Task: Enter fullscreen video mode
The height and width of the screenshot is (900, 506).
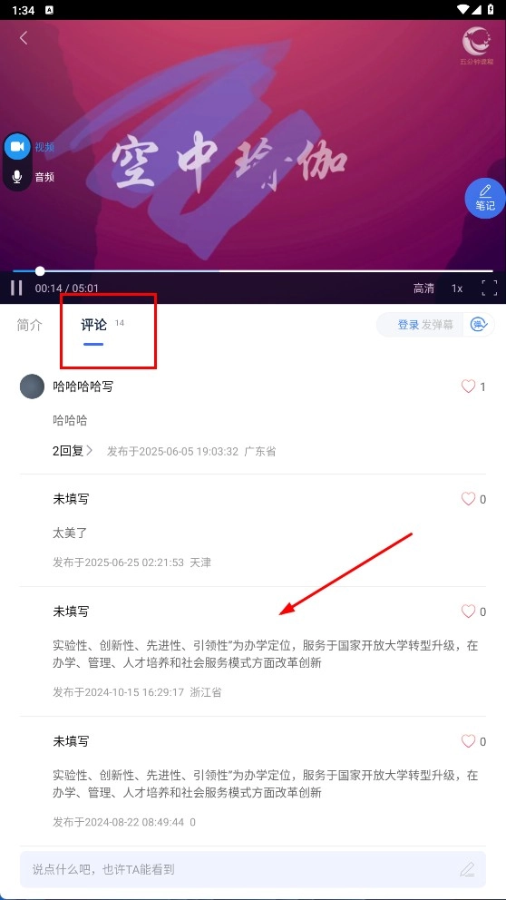Action: tap(490, 289)
